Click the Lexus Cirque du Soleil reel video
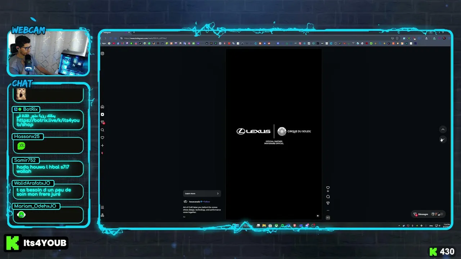This screenshot has height=259, width=461. click(274, 134)
